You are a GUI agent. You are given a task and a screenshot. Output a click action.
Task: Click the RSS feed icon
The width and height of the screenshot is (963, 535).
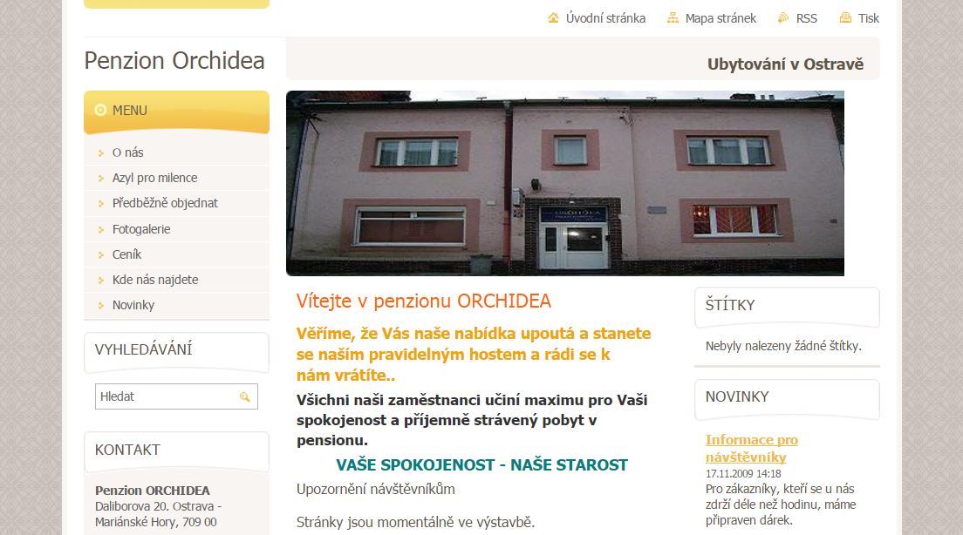click(783, 17)
